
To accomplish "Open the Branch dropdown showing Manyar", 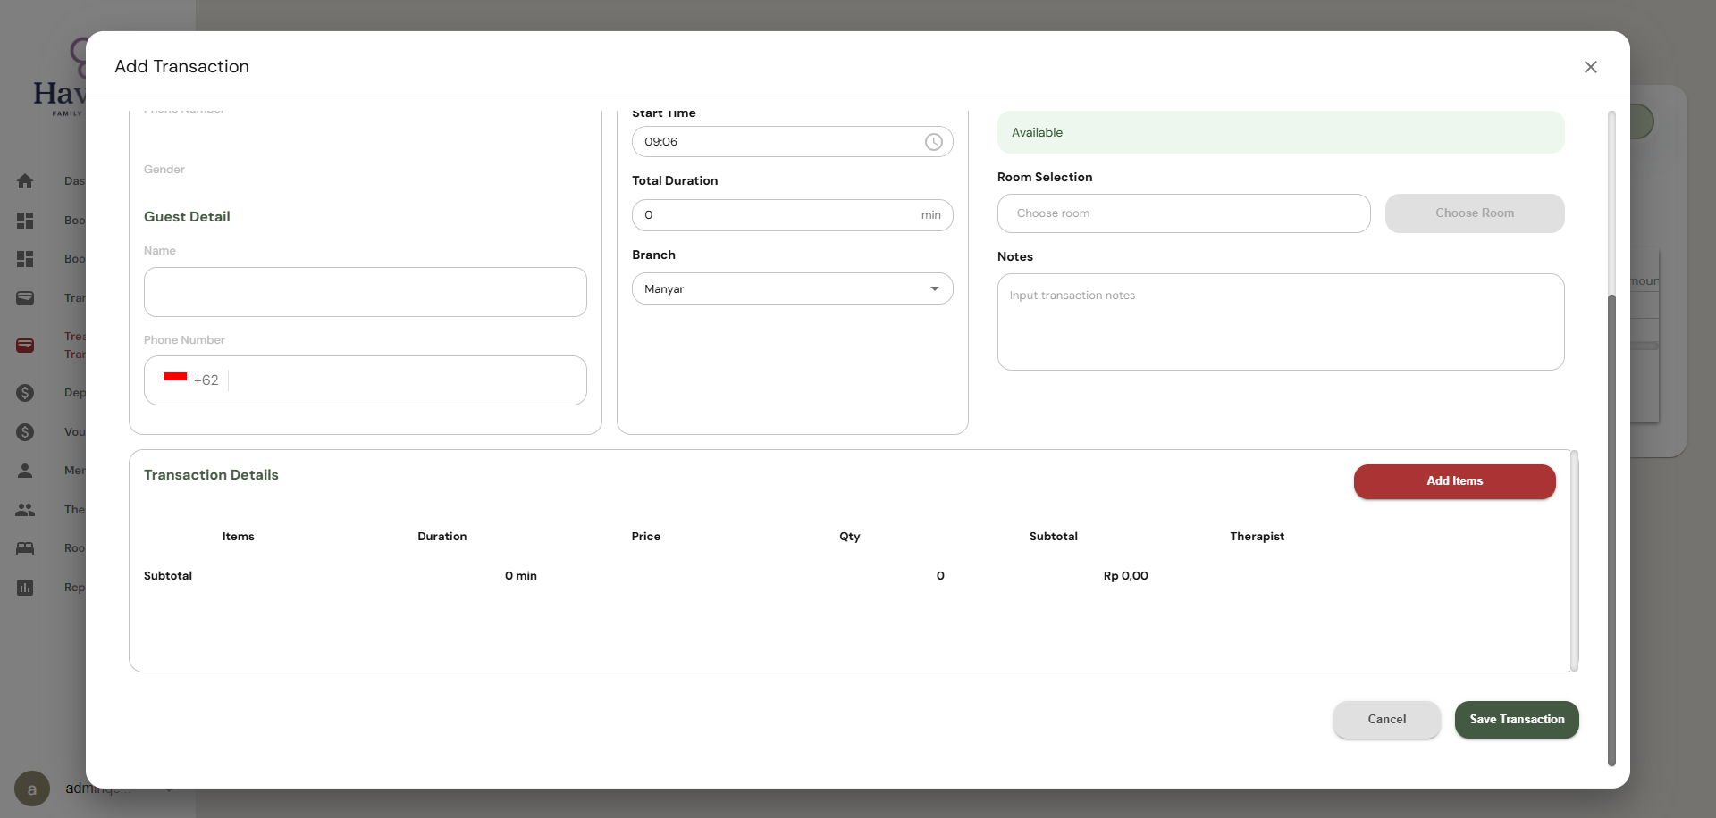I will coord(793,288).
